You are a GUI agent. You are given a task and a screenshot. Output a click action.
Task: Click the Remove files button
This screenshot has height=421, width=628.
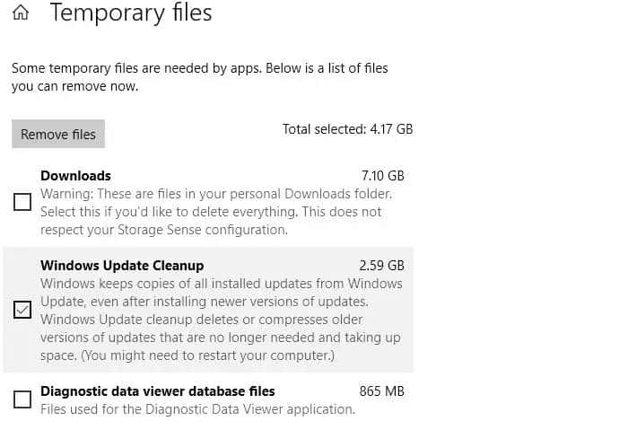[x=58, y=135]
